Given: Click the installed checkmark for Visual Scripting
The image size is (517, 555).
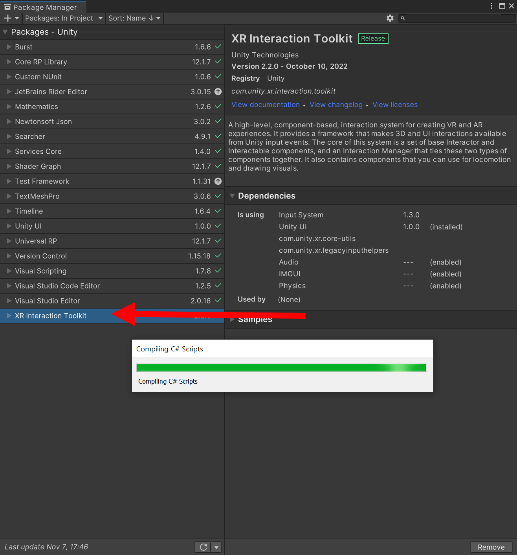Looking at the screenshot, I should coord(218,271).
